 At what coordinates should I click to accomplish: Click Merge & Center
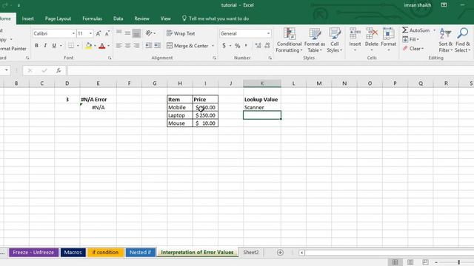[187, 46]
